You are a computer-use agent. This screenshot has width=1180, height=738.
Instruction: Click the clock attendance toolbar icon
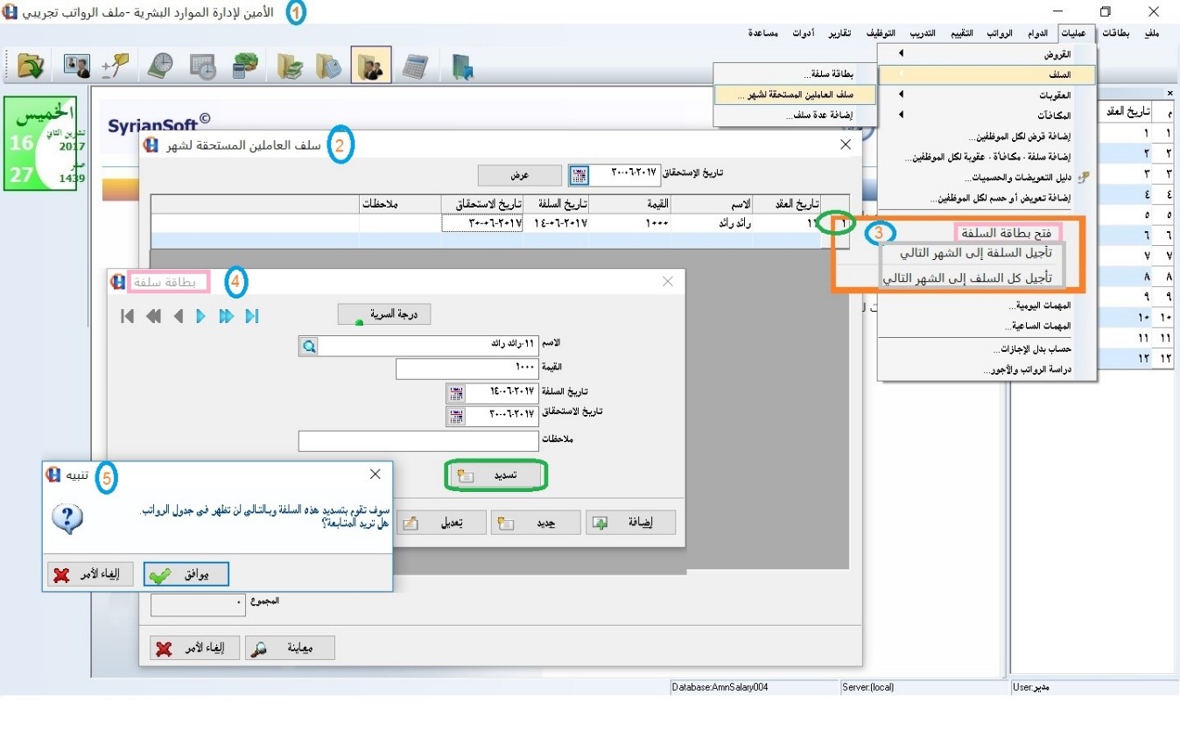160,67
